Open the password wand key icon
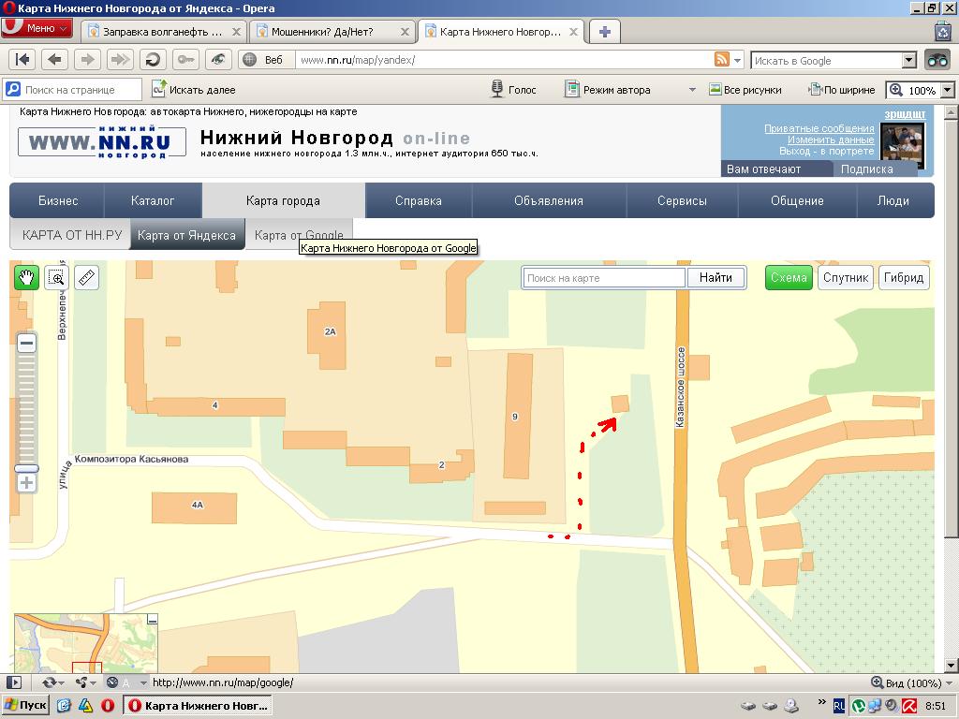The width and height of the screenshot is (959, 719). tap(185, 59)
